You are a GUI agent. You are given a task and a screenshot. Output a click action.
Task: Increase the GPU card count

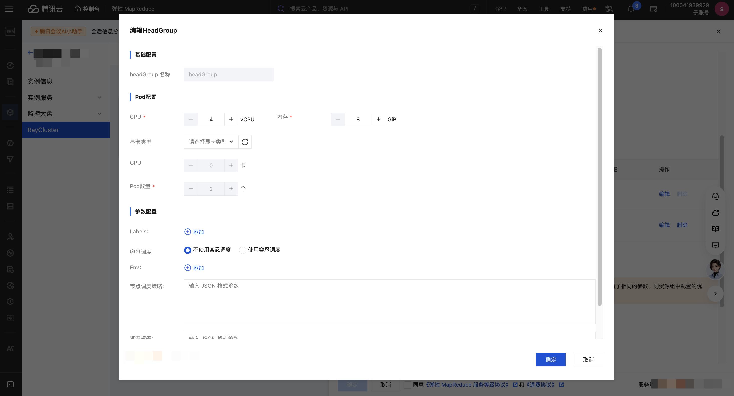coord(231,165)
